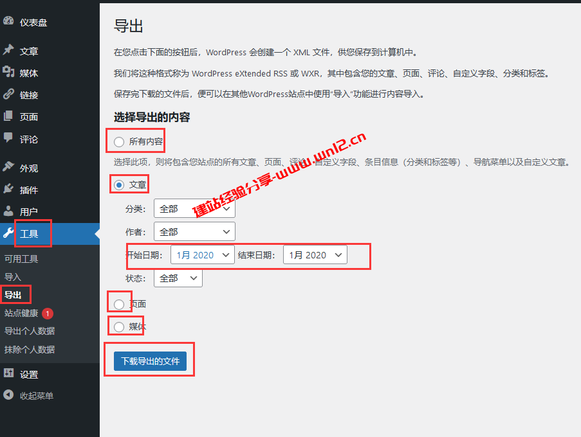Open the 分类 category dropdown
The height and width of the screenshot is (437, 581).
(x=194, y=208)
